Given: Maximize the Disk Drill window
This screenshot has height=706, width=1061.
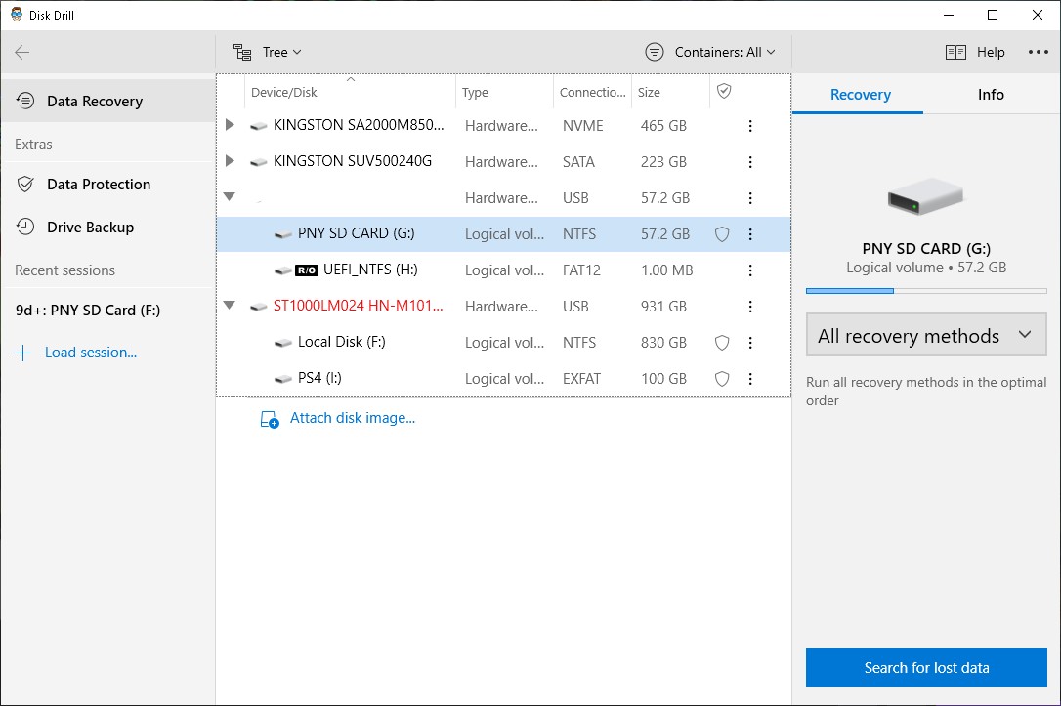Looking at the screenshot, I should [x=993, y=15].
